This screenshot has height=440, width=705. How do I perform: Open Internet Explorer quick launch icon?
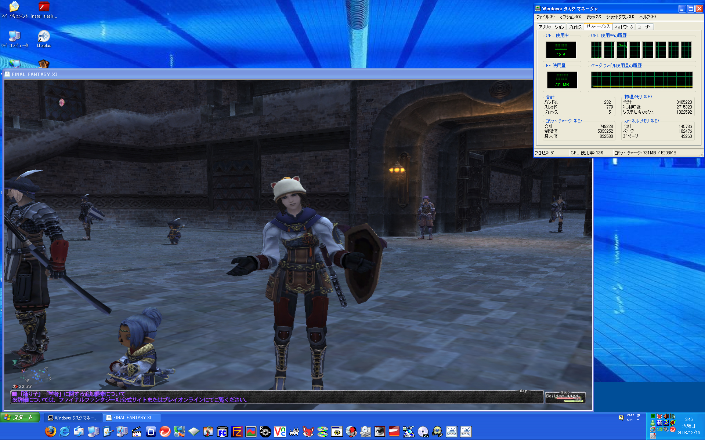[x=65, y=432]
